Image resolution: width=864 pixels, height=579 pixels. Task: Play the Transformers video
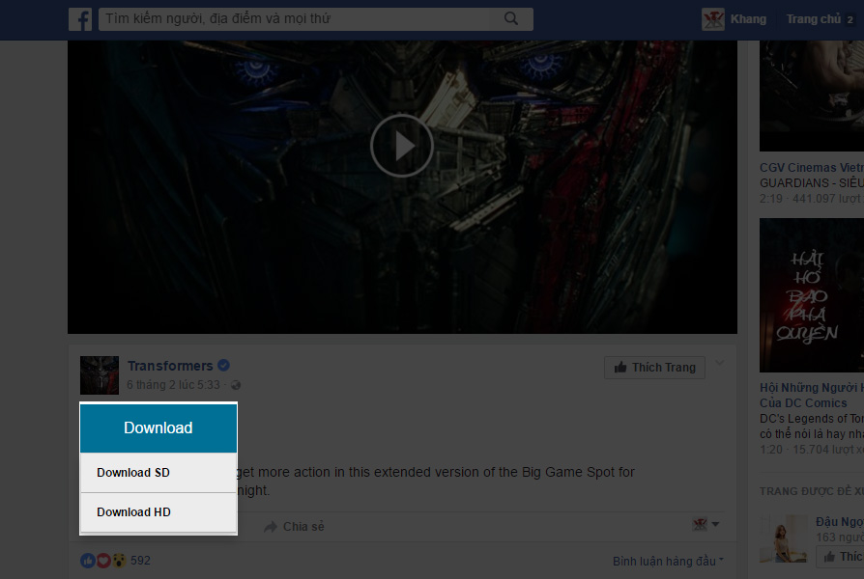click(401, 145)
